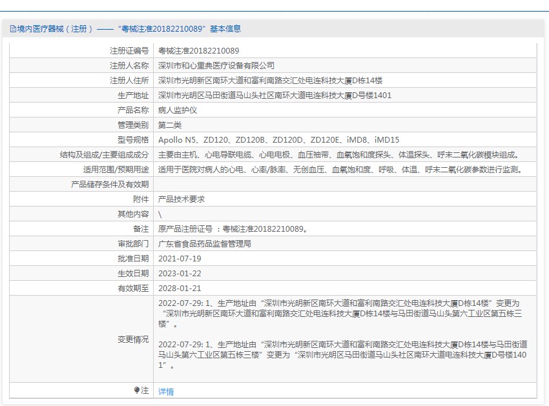Select the 注 label in the last row
The height and width of the screenshot is (406, 549).
[x=145, y=391]
